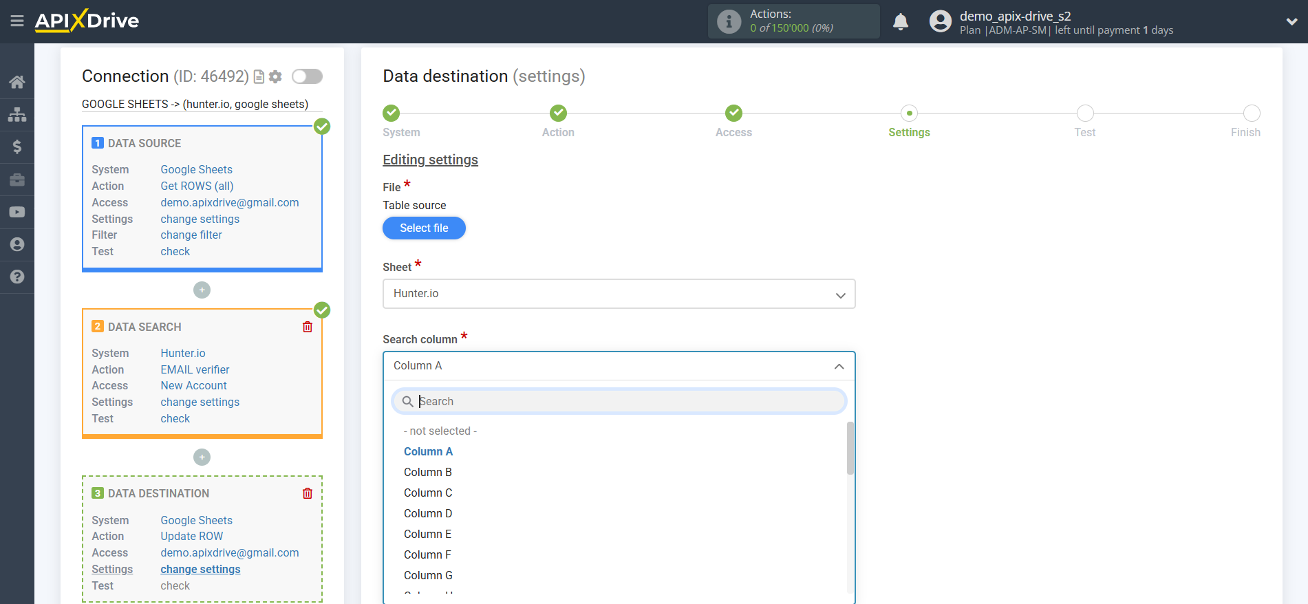Open the connections sitemap icon
This screenshot has width=1308, height=604.
click(17, 114)
